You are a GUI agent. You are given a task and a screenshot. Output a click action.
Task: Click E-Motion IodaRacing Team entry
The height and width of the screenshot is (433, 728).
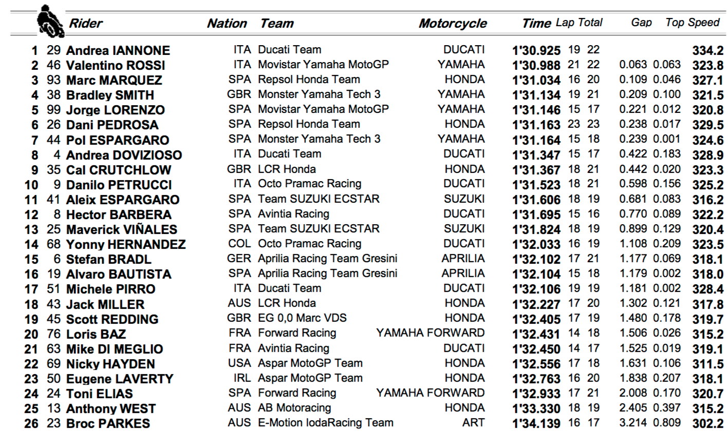point(325,423)
